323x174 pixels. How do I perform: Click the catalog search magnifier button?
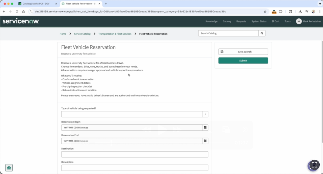click(262, 33)
